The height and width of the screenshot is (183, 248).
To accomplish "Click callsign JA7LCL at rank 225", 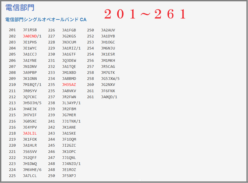I will (x=30, y=176).
